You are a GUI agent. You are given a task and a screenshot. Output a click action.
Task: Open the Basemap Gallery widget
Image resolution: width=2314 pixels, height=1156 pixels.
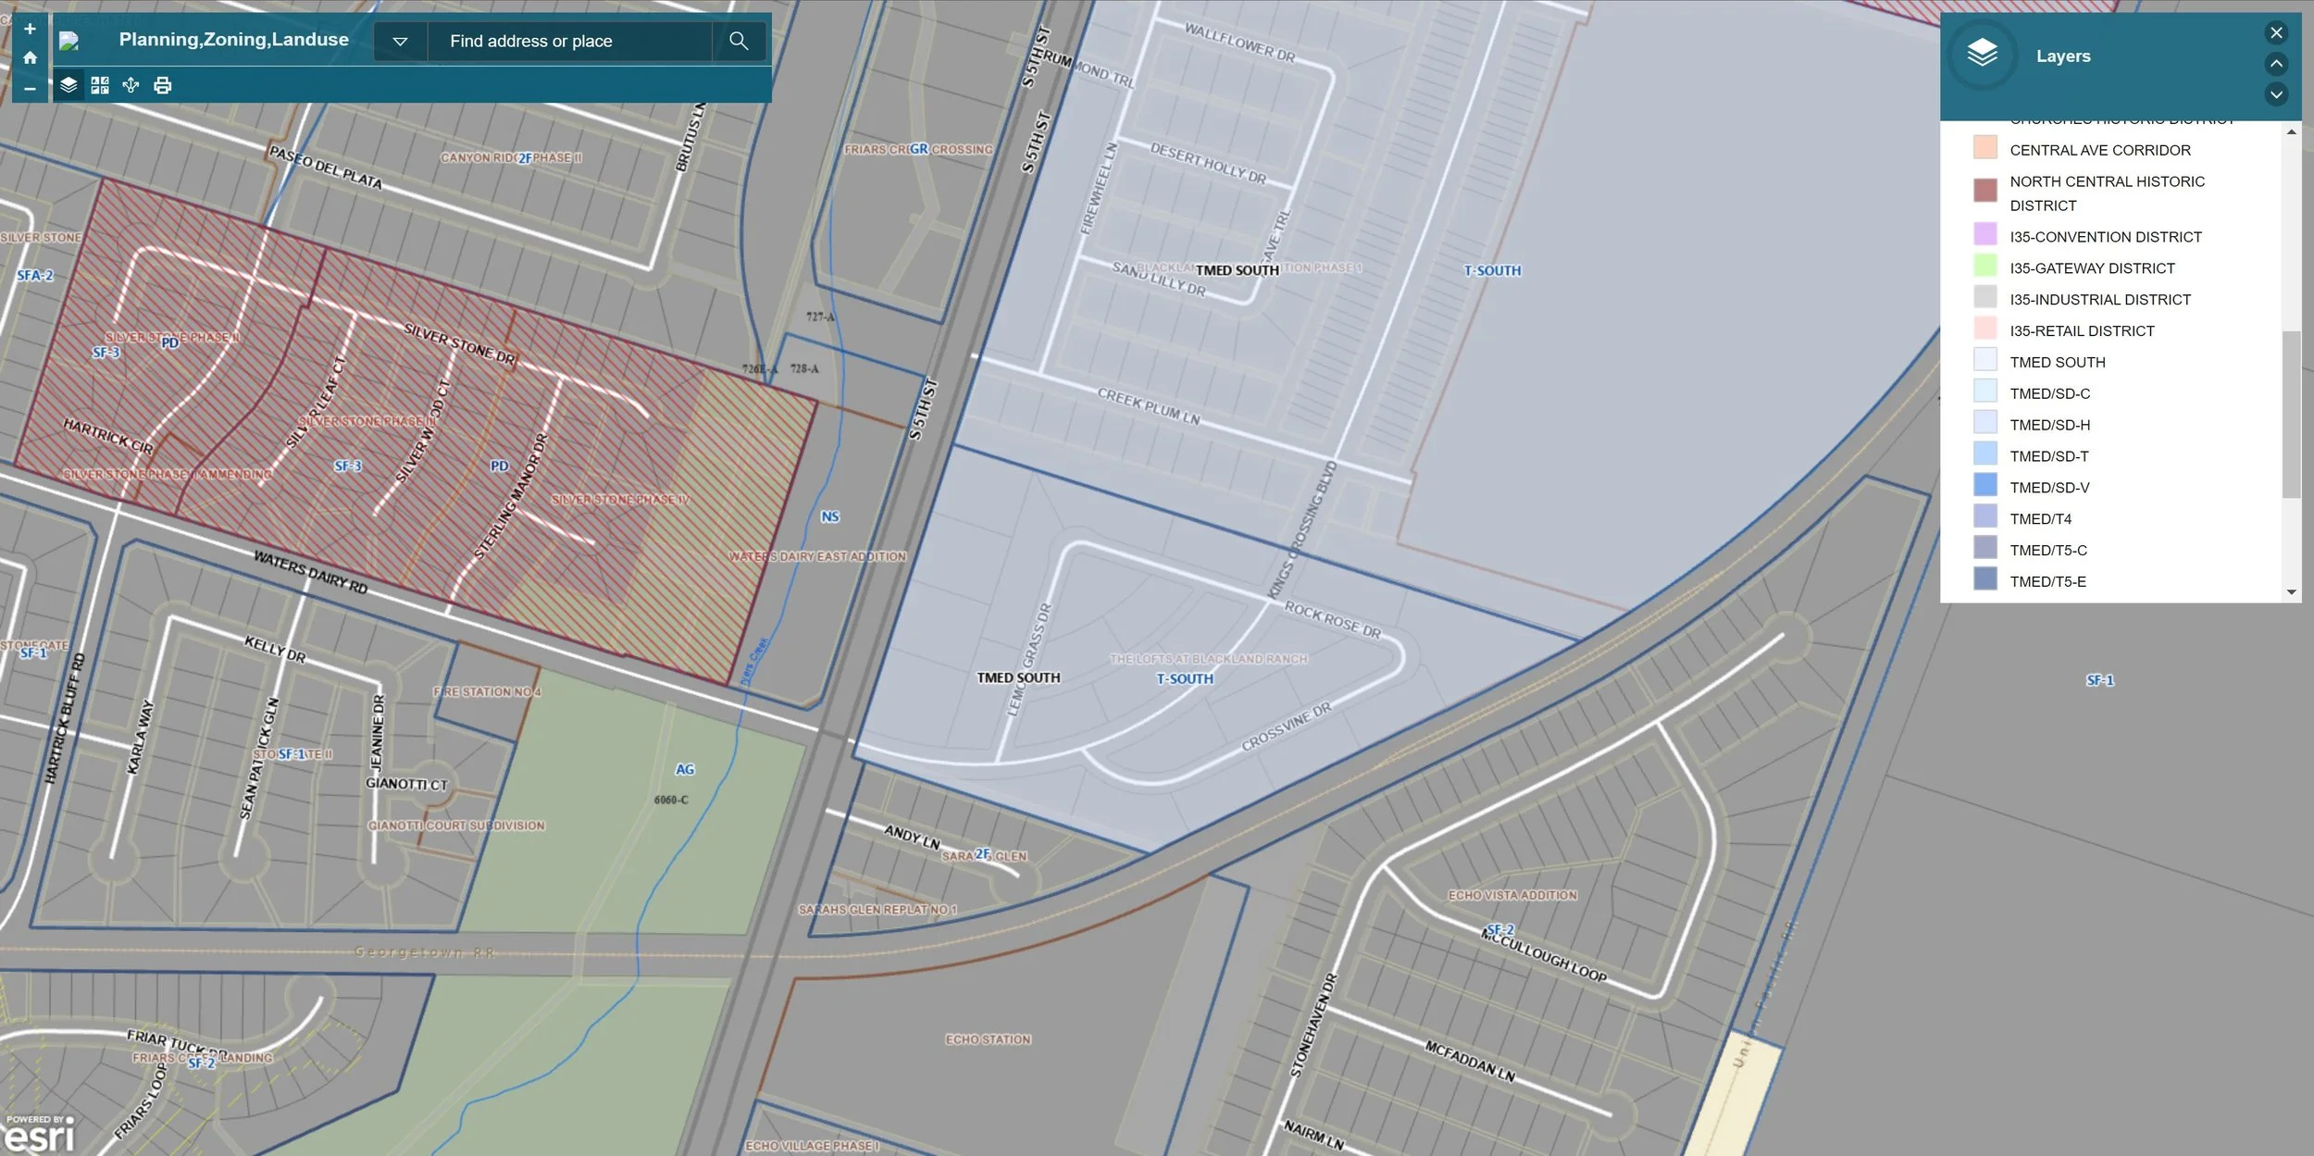click(x=100, y=85)
